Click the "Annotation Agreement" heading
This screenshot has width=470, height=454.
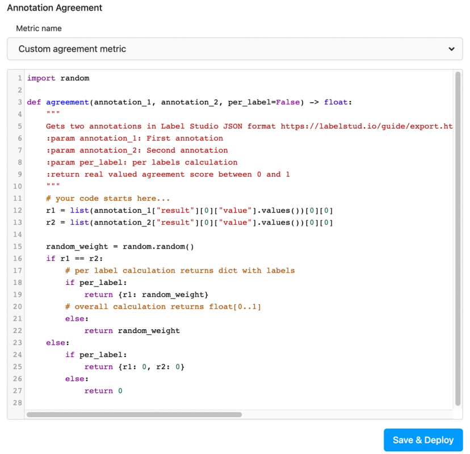click(54, 8)
